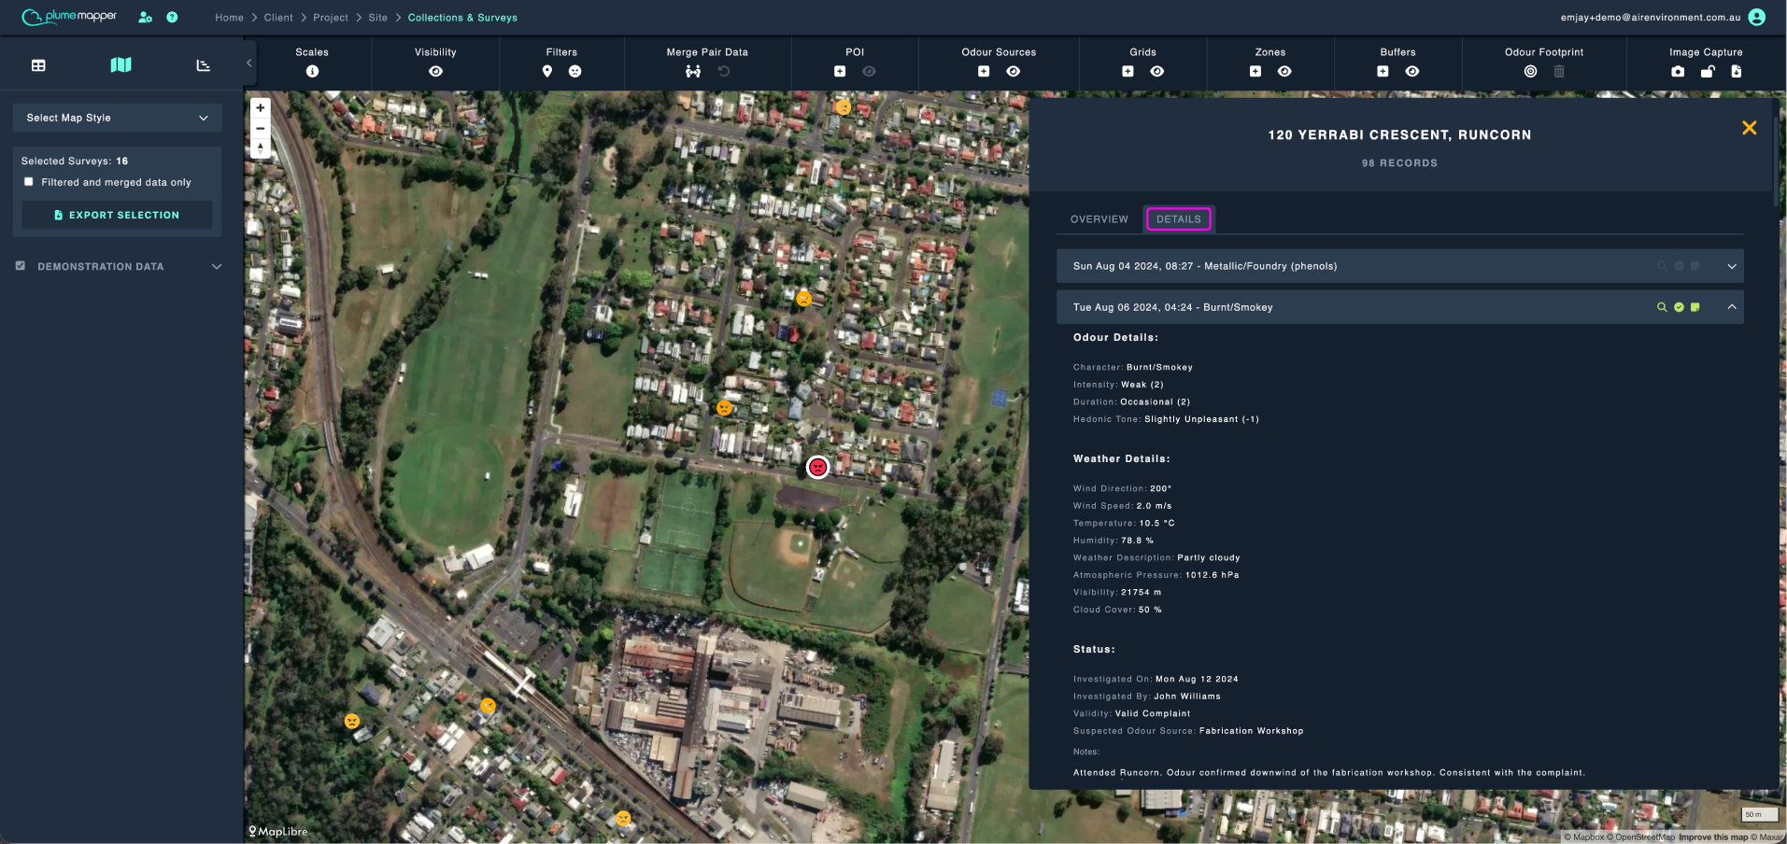The height and width of the screenshot is (844, 1787).
Task: Capture map image with camera icon
Action: click(x=1678, y=71)
